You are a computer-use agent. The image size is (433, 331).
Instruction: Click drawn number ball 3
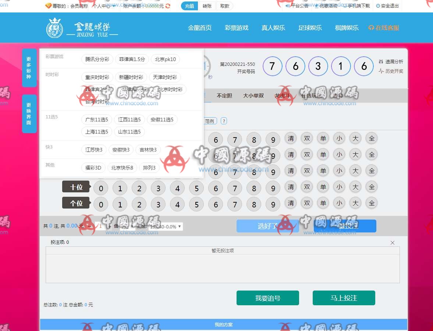(318, 66)
